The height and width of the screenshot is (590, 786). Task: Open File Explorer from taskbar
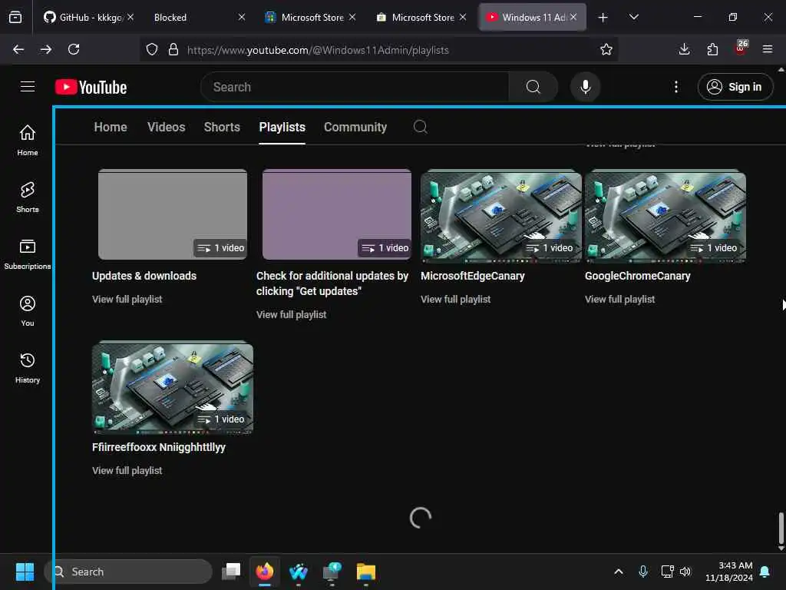pyautogui.click(x=366, y=572)
